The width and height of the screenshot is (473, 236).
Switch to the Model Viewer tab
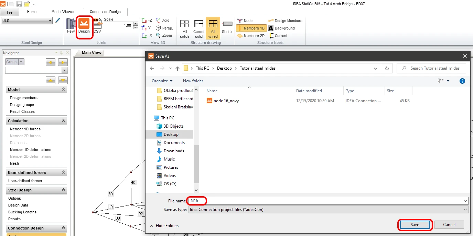click(x=63, y=12)
